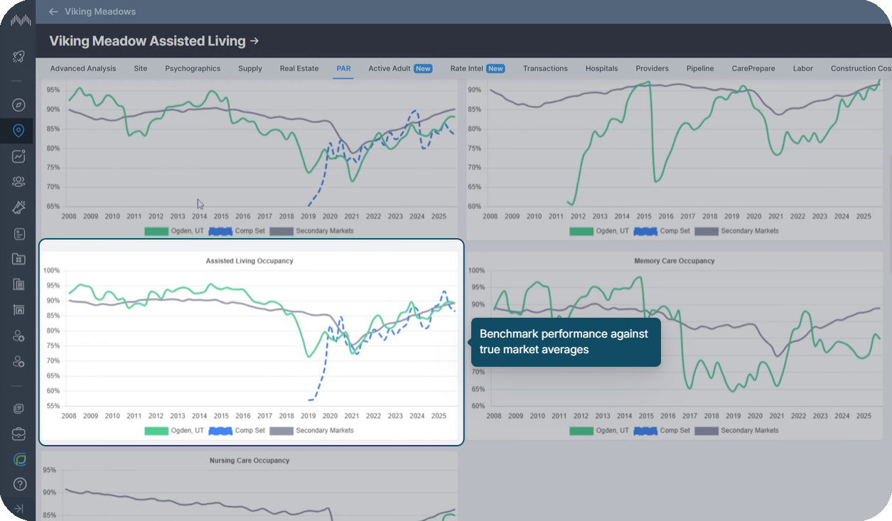Screen dimensions: 892x521
Task: Expand the sidebar with arrow icon
Action: 18,509
